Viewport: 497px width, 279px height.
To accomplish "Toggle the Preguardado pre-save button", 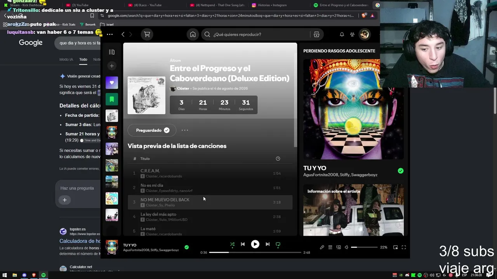I will 152,130.
